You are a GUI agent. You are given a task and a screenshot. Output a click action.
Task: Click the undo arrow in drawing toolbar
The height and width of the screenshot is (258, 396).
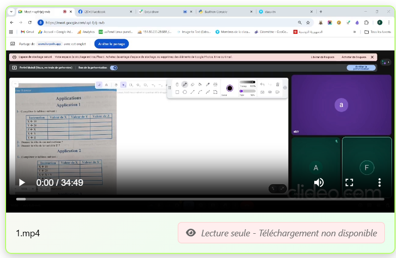[x=262, y=84]
